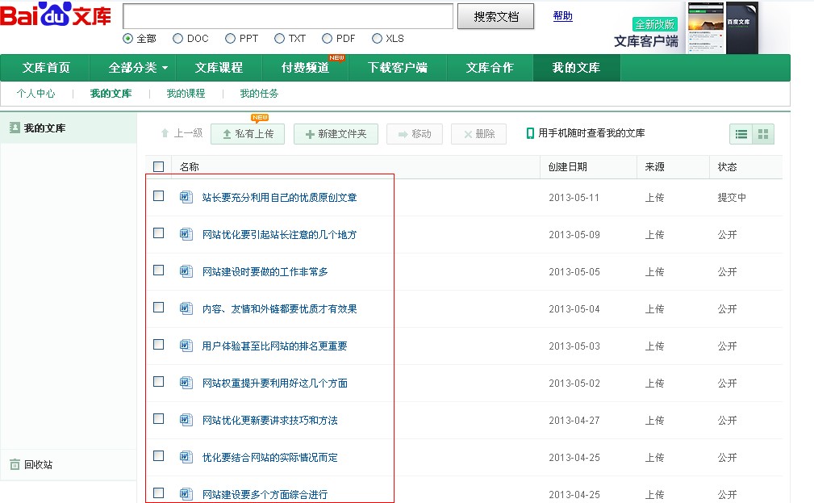This screenshot has height=503, width=814.
Task: Click inside the document search input field
Action: click(x=286, y=16)
